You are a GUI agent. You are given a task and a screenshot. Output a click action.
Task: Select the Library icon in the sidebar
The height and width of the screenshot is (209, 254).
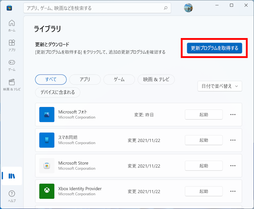click(12, 176)
